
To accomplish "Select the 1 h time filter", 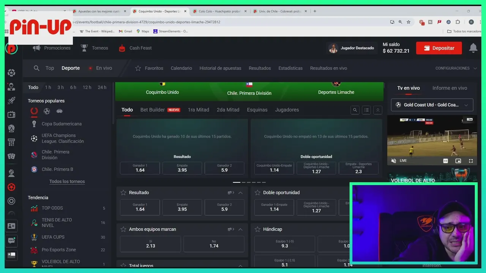I will 48,88.
